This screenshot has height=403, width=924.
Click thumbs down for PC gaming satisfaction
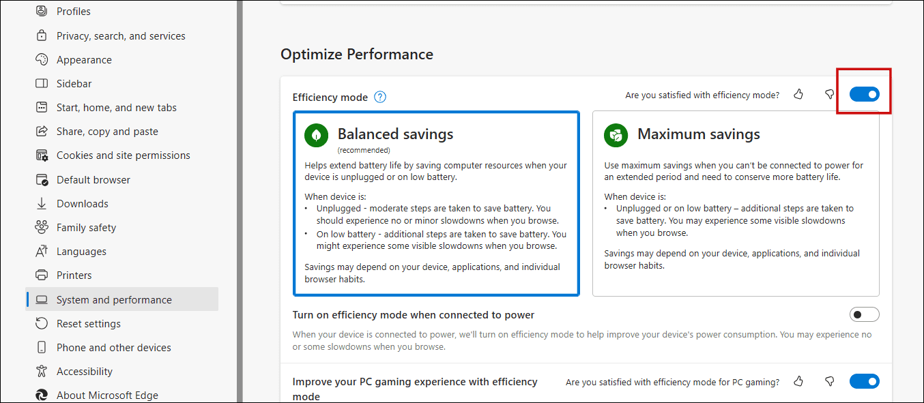coord(829,381)
